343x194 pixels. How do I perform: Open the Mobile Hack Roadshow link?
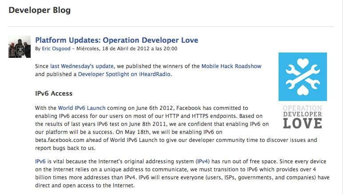pyautogui.click(x=231, y=66)
